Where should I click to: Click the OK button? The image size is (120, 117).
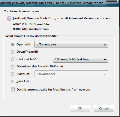[80, 108]
